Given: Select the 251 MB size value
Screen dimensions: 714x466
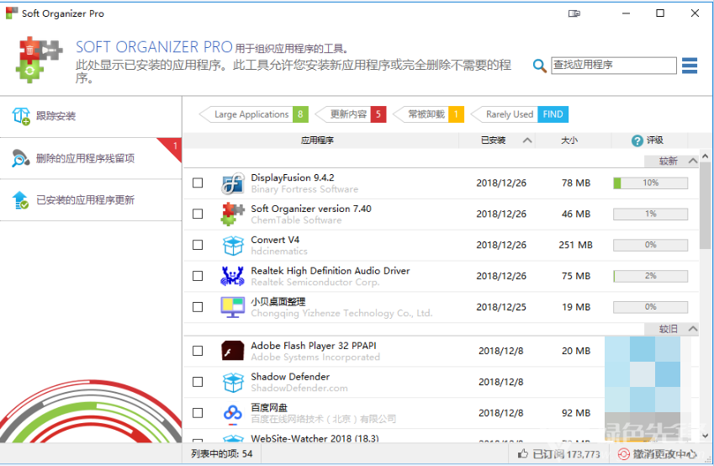Looking at the screenshot, I should tap(575, 245).
